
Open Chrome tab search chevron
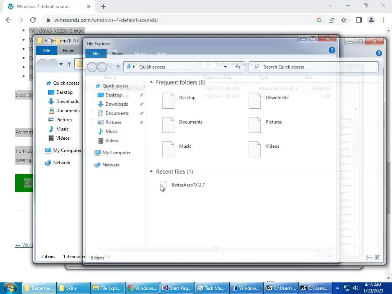pyautogui.click(x=330, y=5)
